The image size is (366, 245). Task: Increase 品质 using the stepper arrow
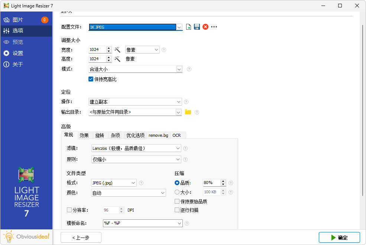[x=223, y=181]
